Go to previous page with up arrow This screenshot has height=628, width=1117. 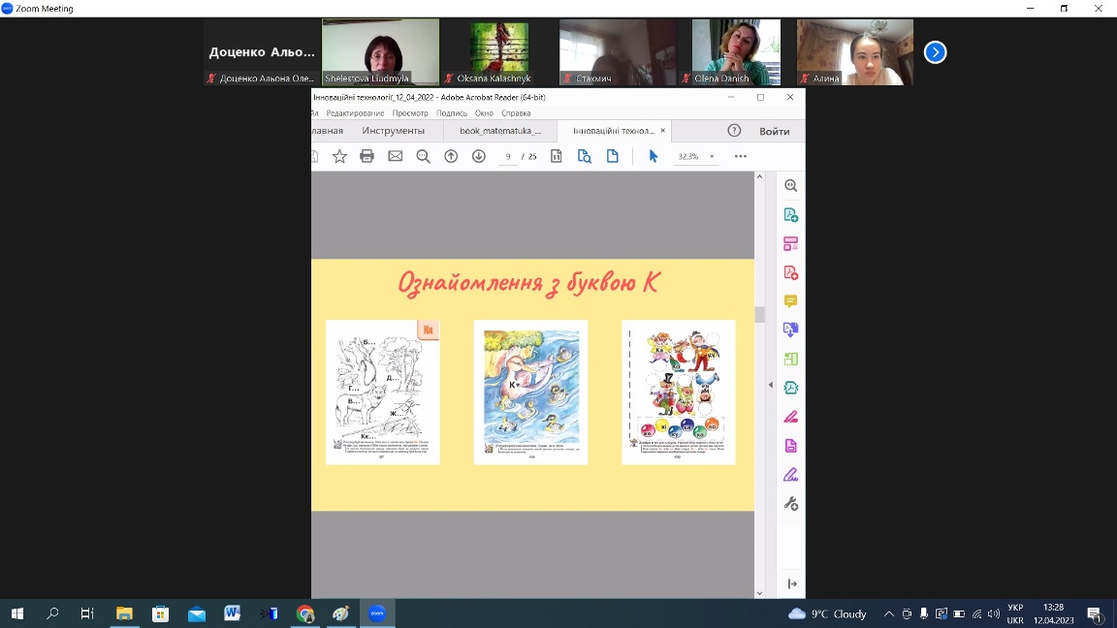(451, 156)
